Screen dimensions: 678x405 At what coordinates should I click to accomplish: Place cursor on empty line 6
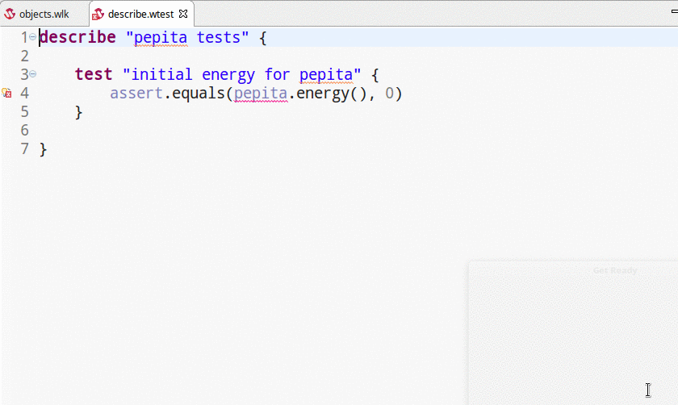161,130
